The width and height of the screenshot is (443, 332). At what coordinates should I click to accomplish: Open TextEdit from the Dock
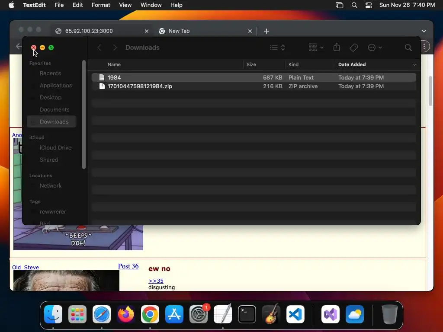click(x=223, y=314)
